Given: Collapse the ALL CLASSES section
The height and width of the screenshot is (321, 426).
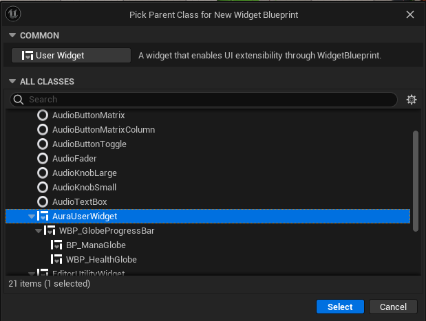Looking at the screenshot, I should click(x=12, y=81).
